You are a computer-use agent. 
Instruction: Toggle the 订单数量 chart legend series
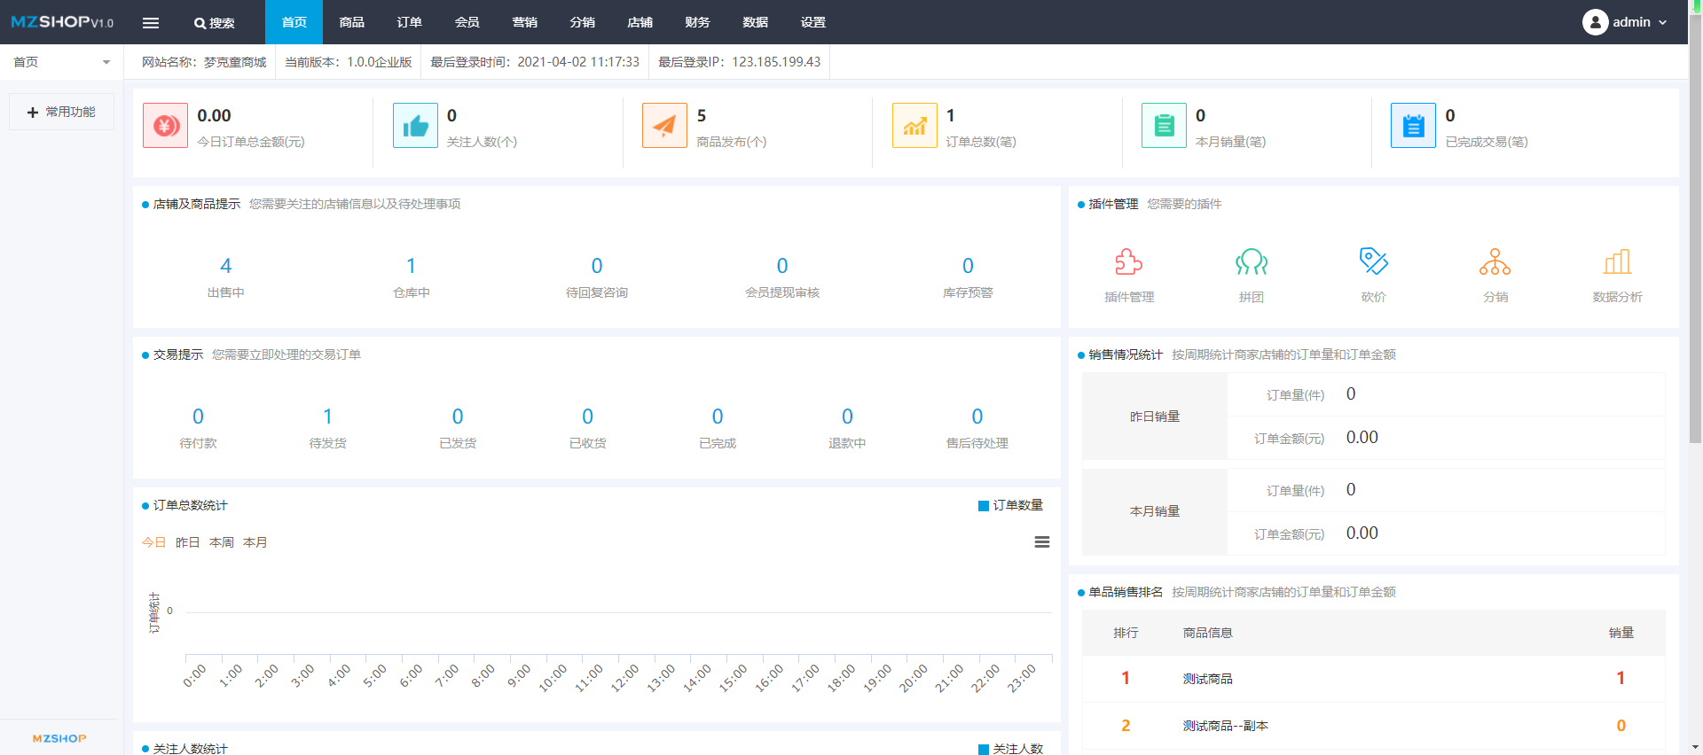click(x=1010, y=505)
